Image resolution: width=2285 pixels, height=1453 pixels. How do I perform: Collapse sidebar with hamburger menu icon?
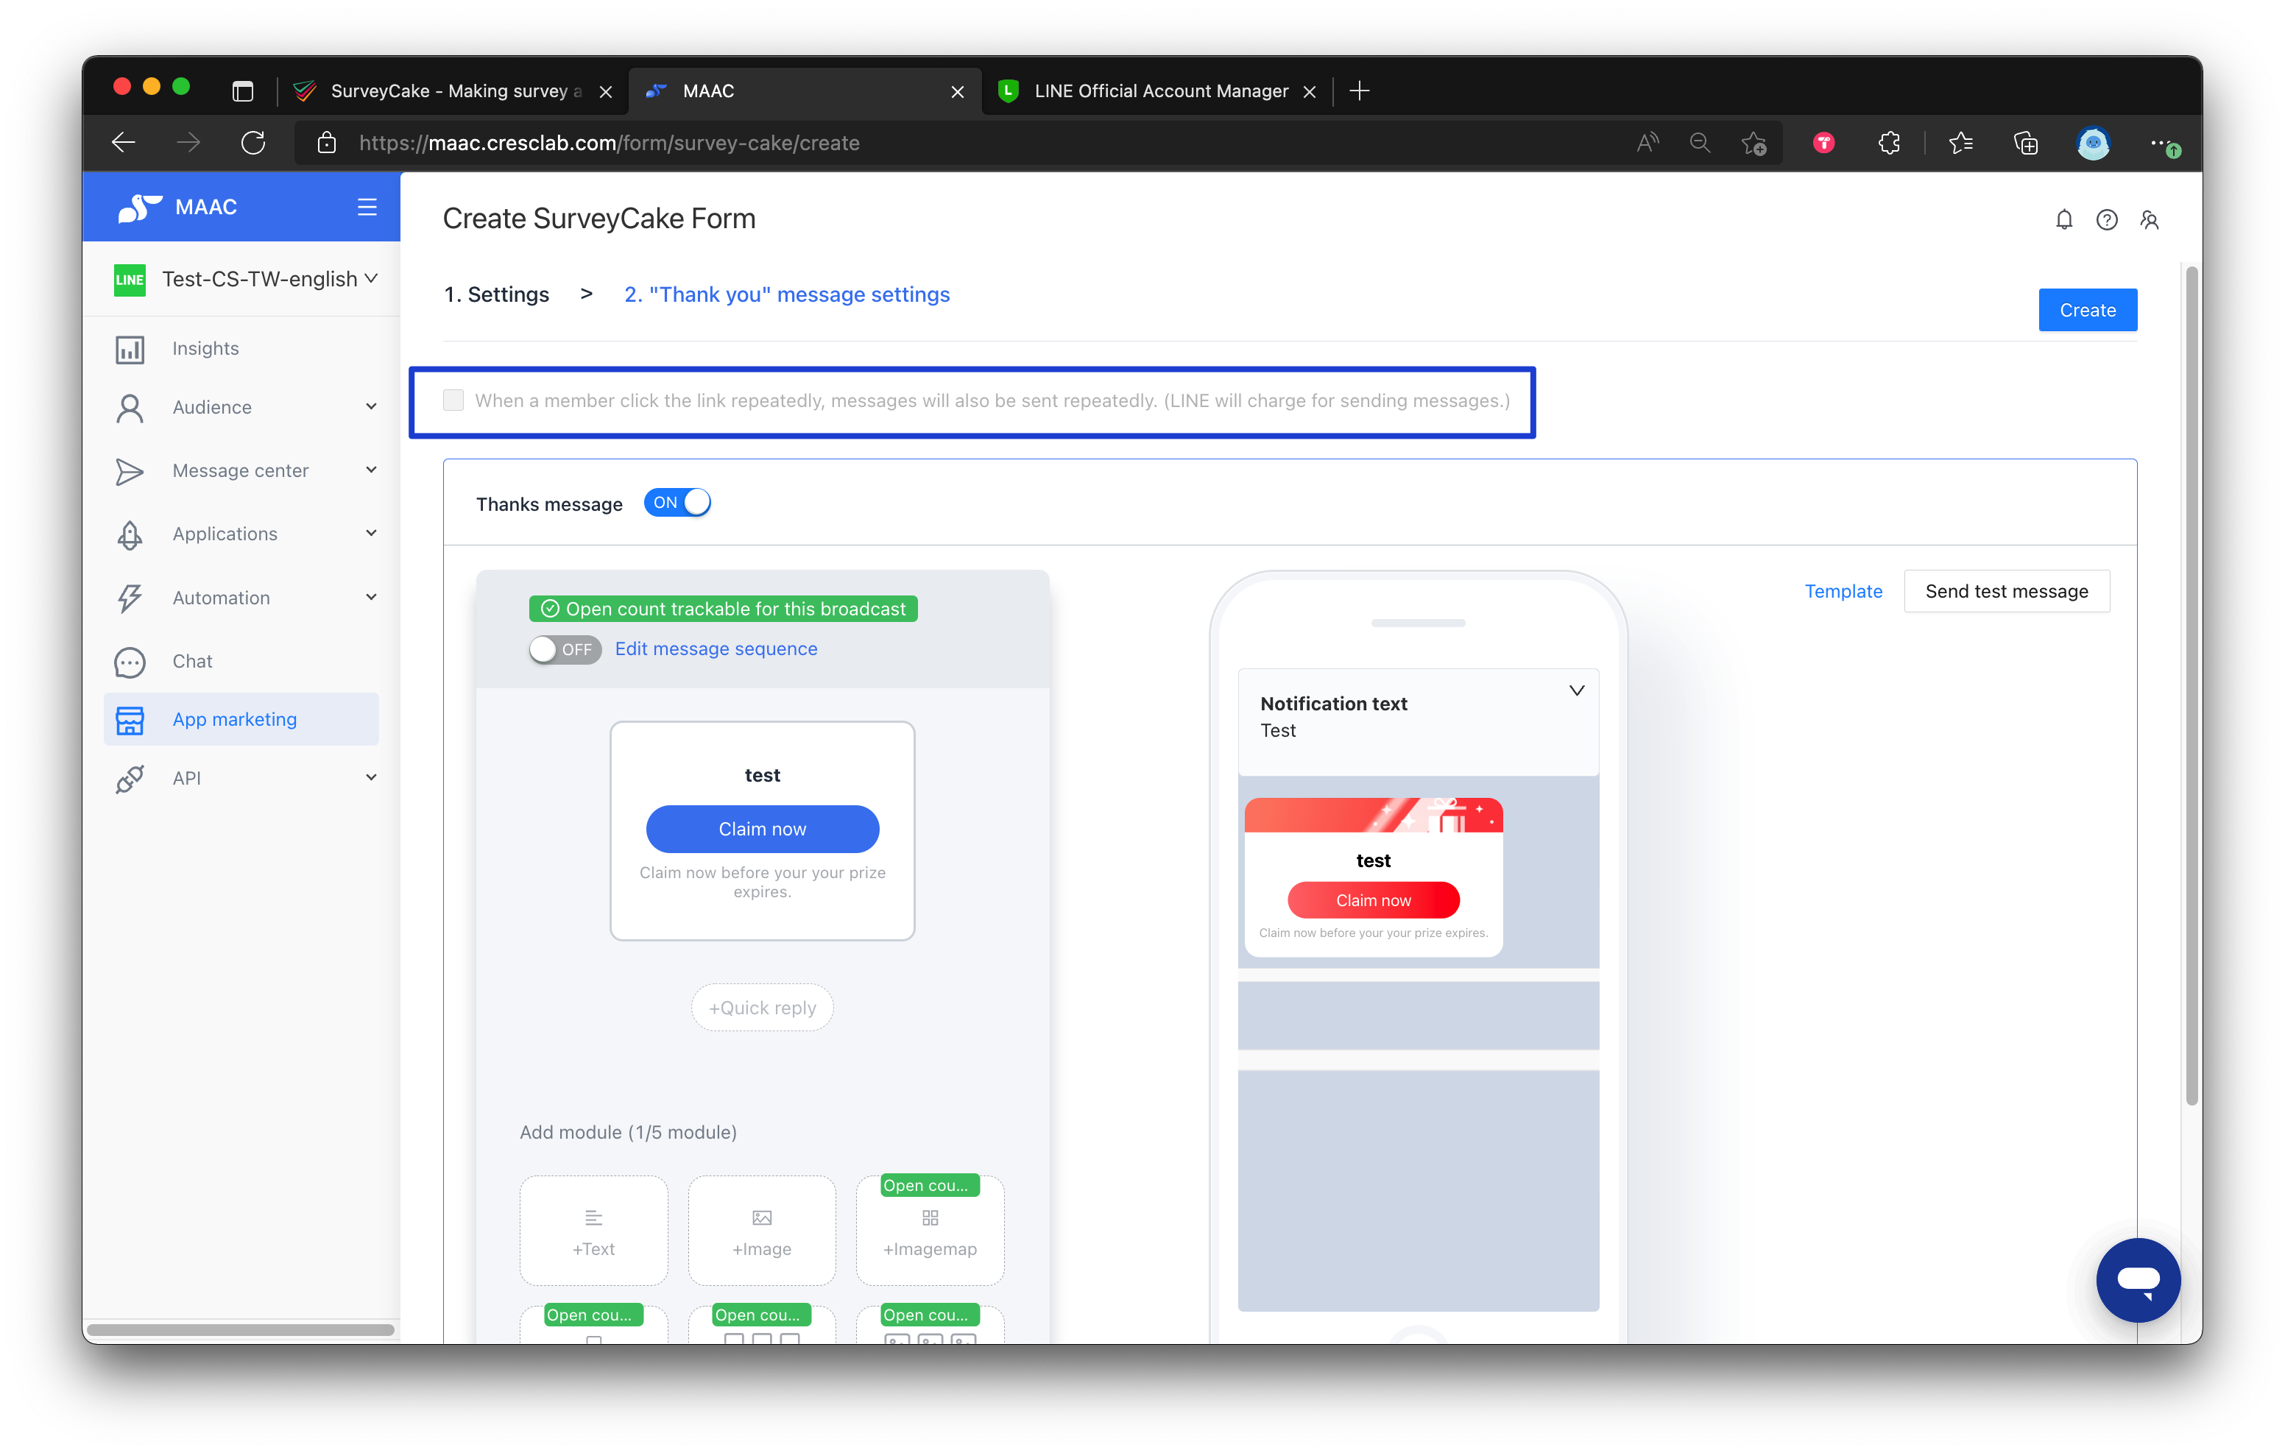(367, 207)
